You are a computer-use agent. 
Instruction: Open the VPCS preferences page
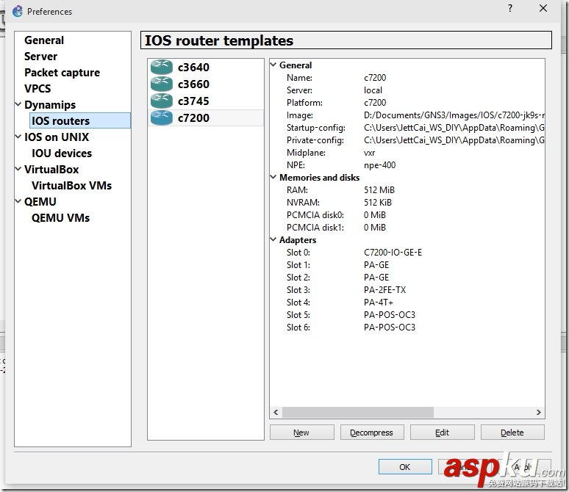37,88
